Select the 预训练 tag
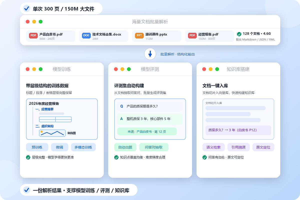This screenshot has width=300, height=200. tap(37, 147)
